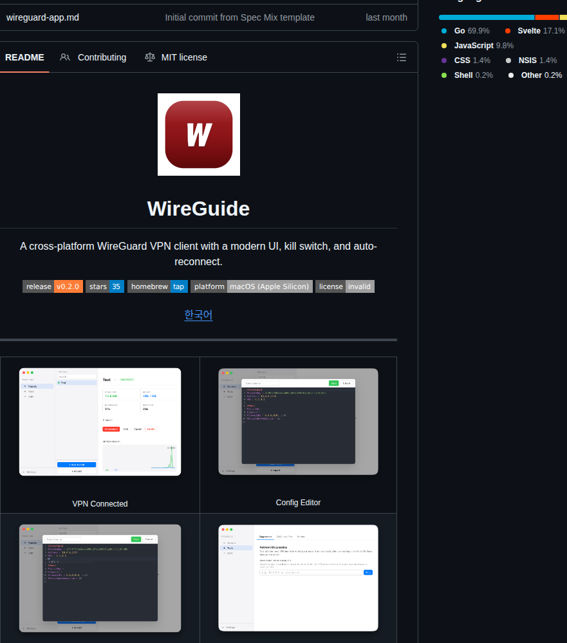This screenshot has width=567, height=643.
Task: Open the Config Editor screenshot thumbnail
Action: point(298,422)
